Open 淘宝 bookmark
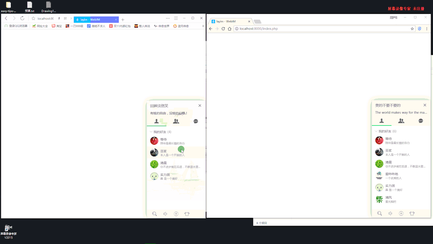Screen dimensions: 433x244 click(x=57, y=26)
